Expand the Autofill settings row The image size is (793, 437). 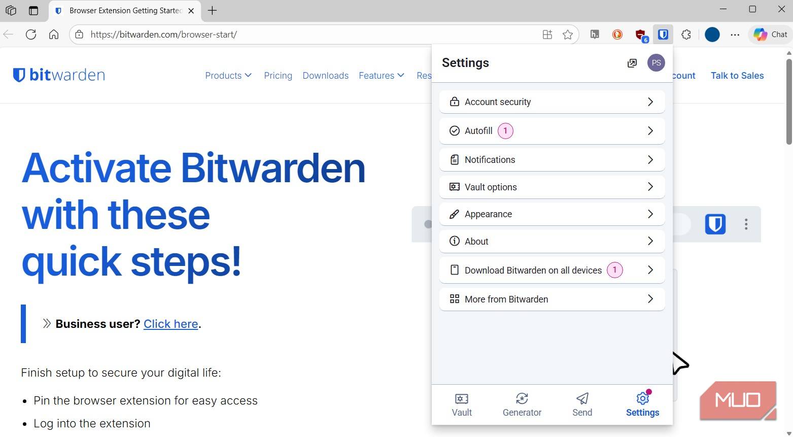point(552,131)
